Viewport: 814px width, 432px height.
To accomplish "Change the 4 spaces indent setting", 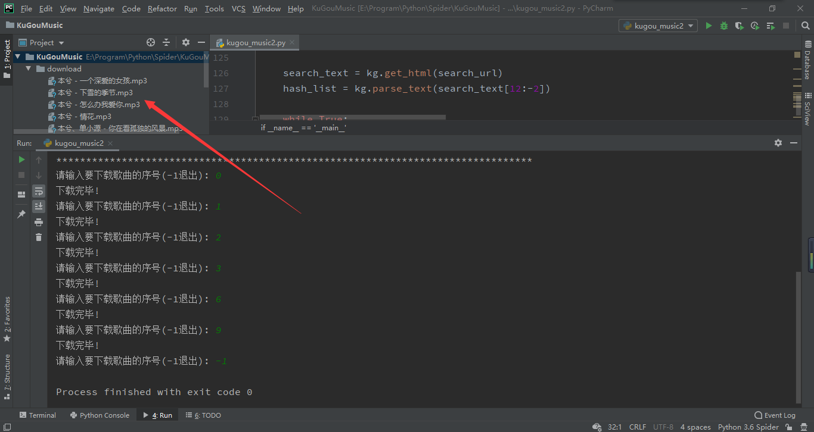I will pos(695,427).
